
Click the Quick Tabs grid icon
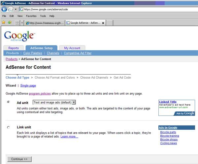point(17,23)
